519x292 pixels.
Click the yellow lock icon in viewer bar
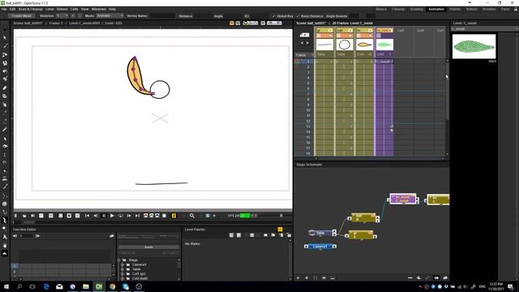[174, 216]
